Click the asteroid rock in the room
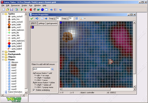The height and width of the screenshot is (103, 148). 68,37
